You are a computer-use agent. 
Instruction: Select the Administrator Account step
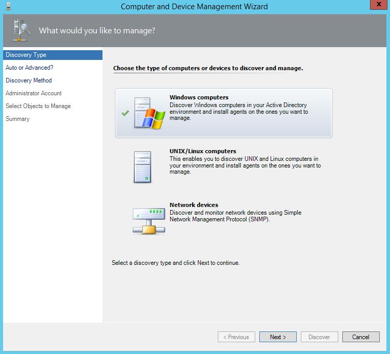click(33, 93)
